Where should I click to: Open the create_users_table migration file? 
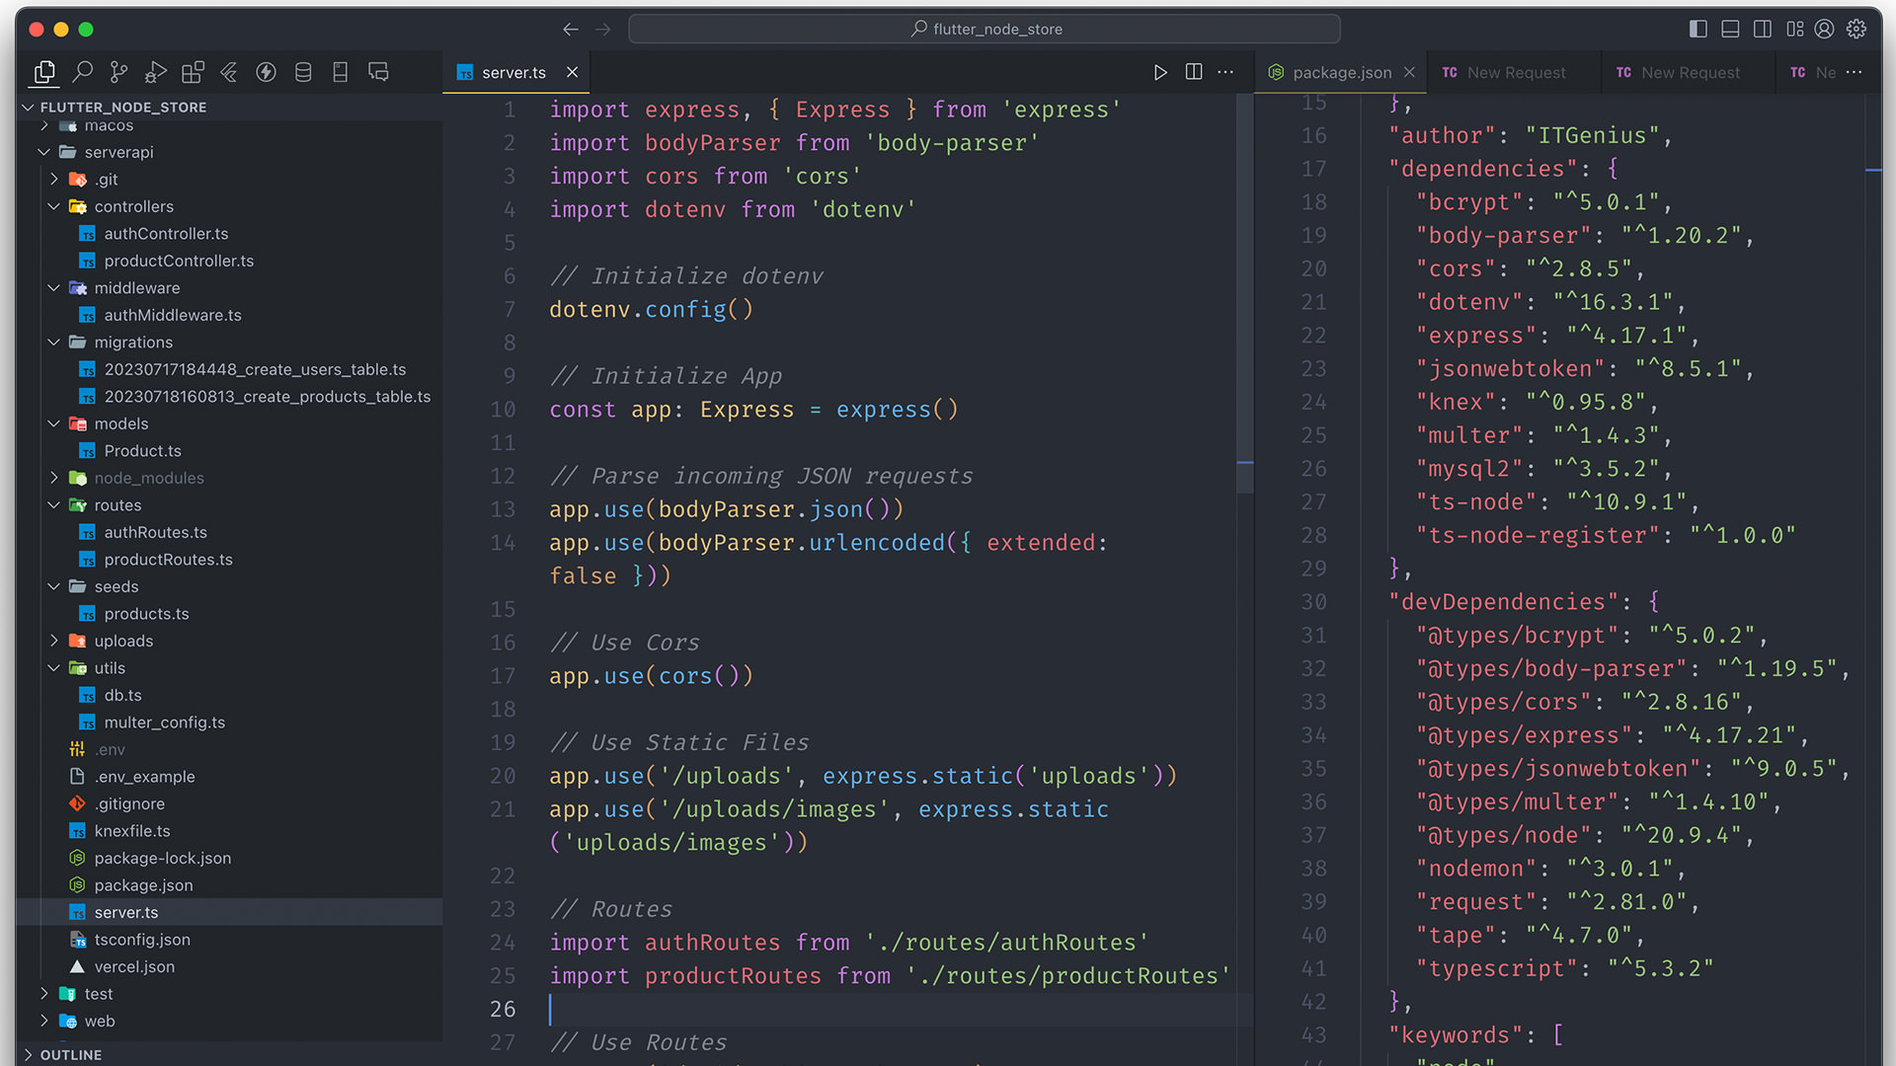[x=255, y=369]
